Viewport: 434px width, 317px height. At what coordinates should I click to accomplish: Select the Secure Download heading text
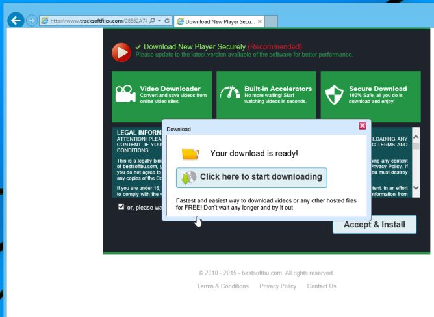pyautogui.click(x=378, y=89)
